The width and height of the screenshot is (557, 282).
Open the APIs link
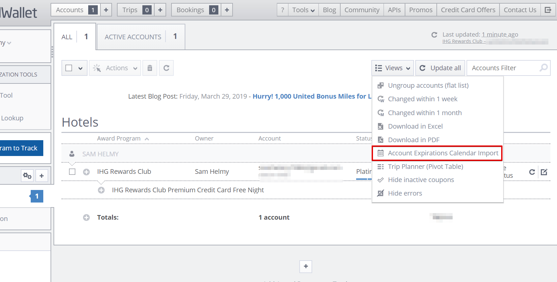(x=394, y=10)
